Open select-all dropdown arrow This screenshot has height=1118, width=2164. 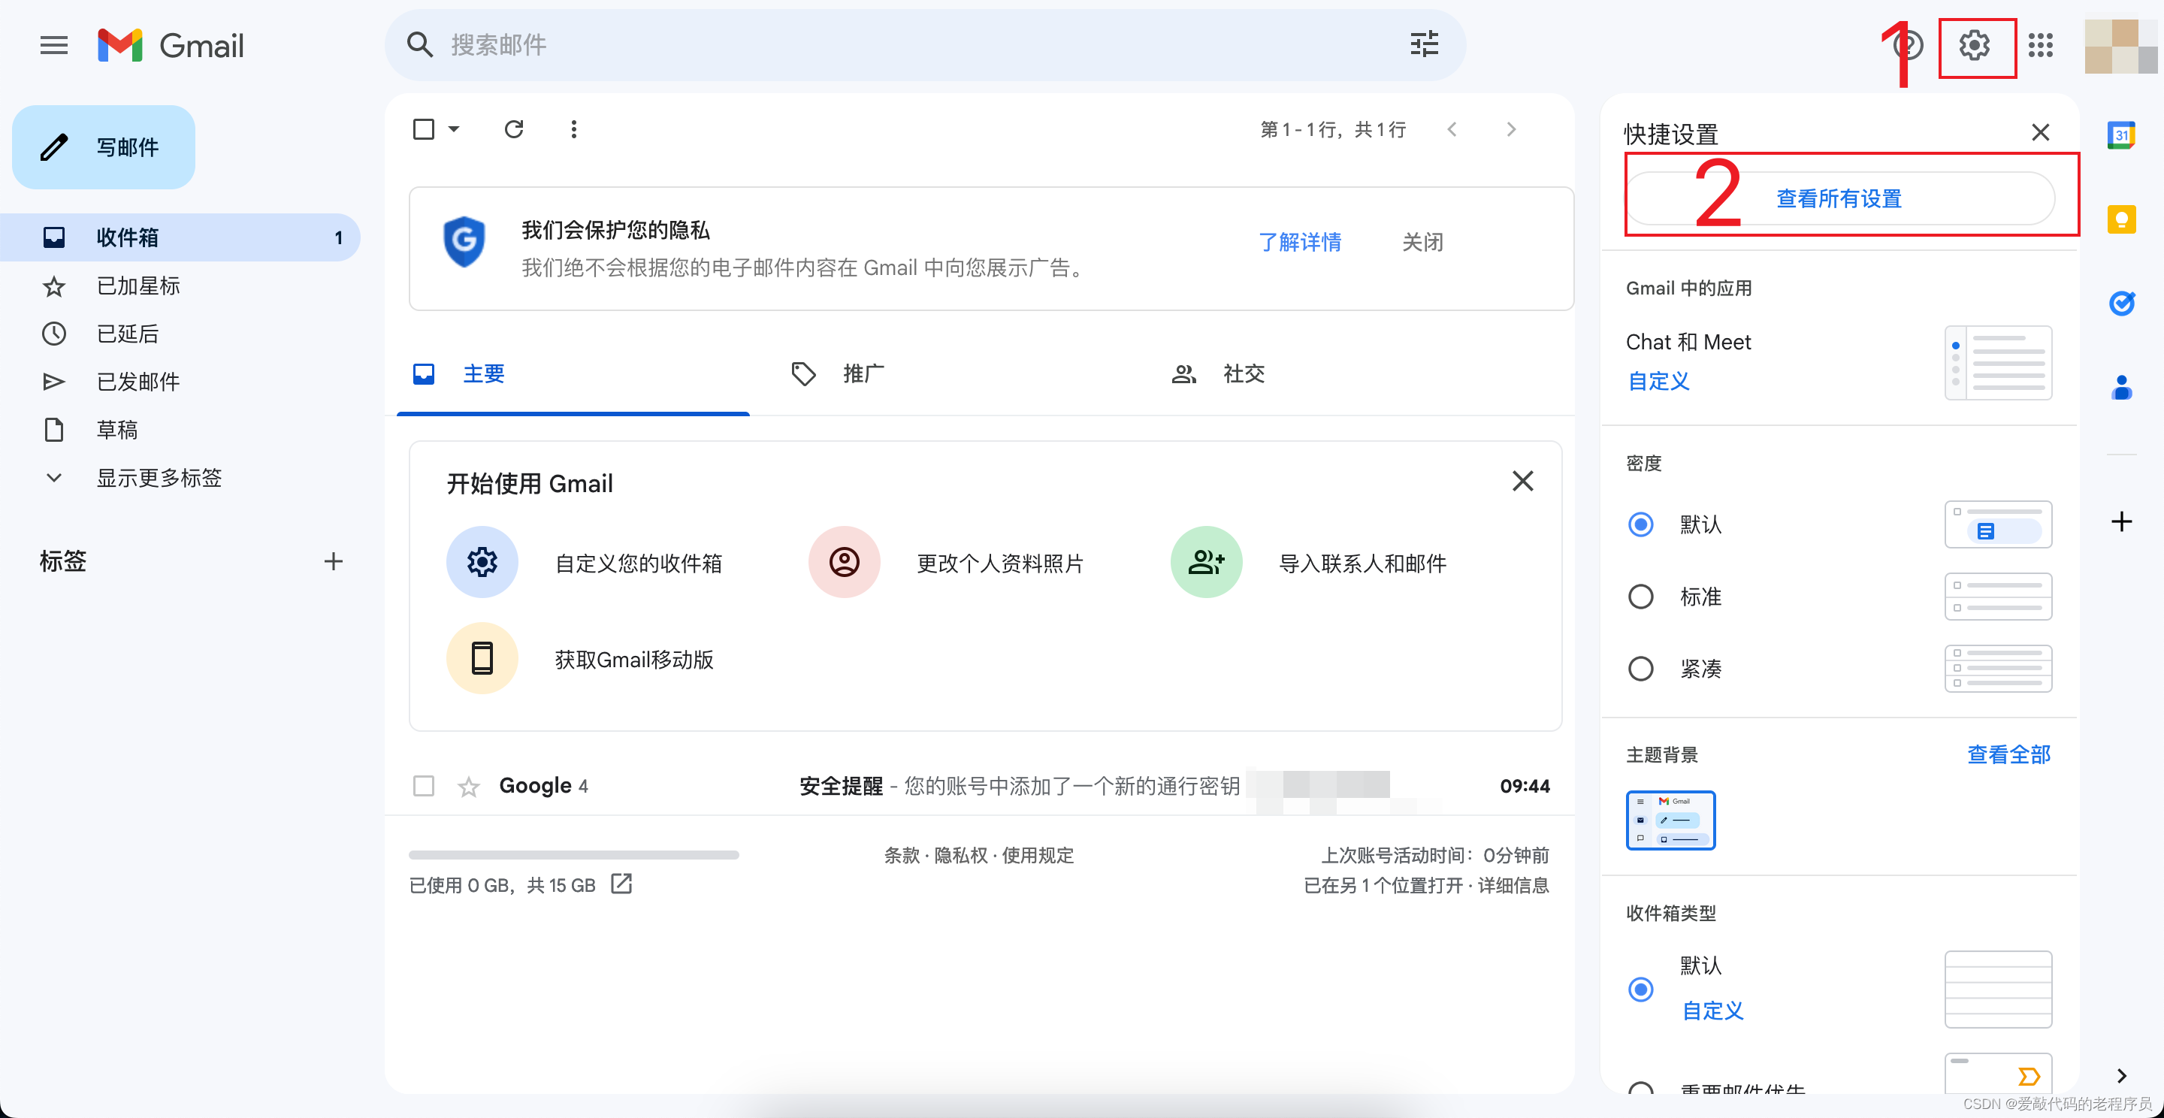click(x=455, y=129)
